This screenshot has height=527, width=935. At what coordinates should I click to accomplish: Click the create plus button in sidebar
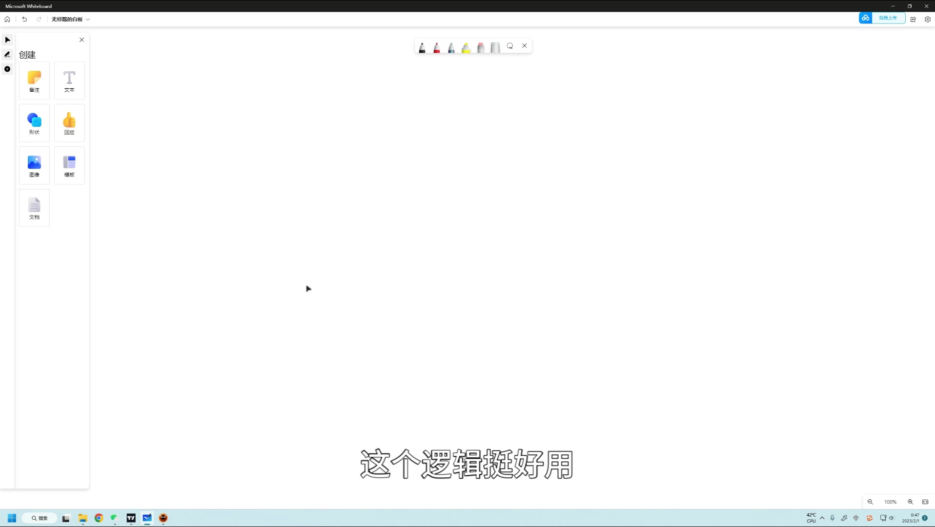7,69
